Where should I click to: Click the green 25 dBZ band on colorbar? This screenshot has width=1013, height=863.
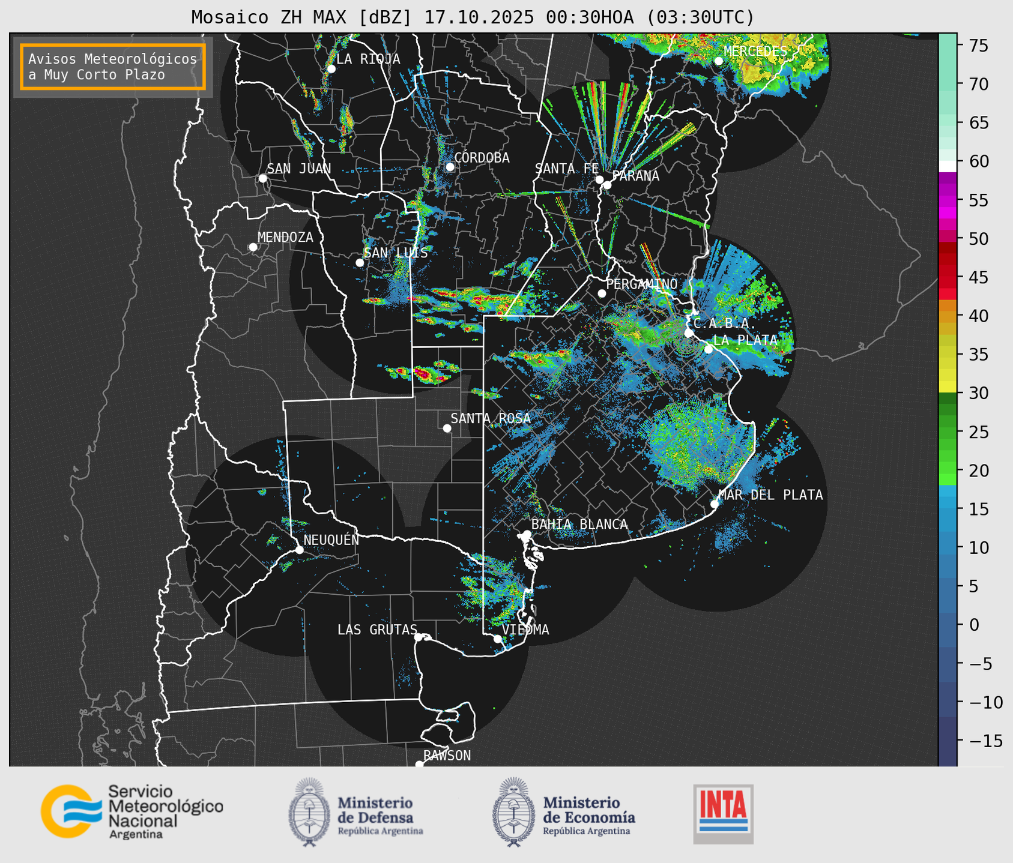(x=948, y=432)
